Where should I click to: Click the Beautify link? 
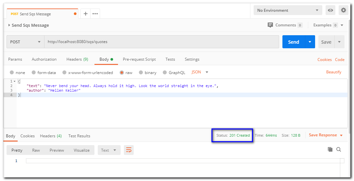tap(333, 72)
